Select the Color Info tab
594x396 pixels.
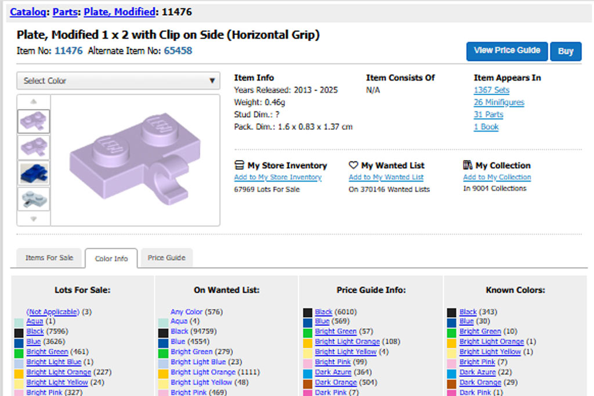[x=111, y=258]
